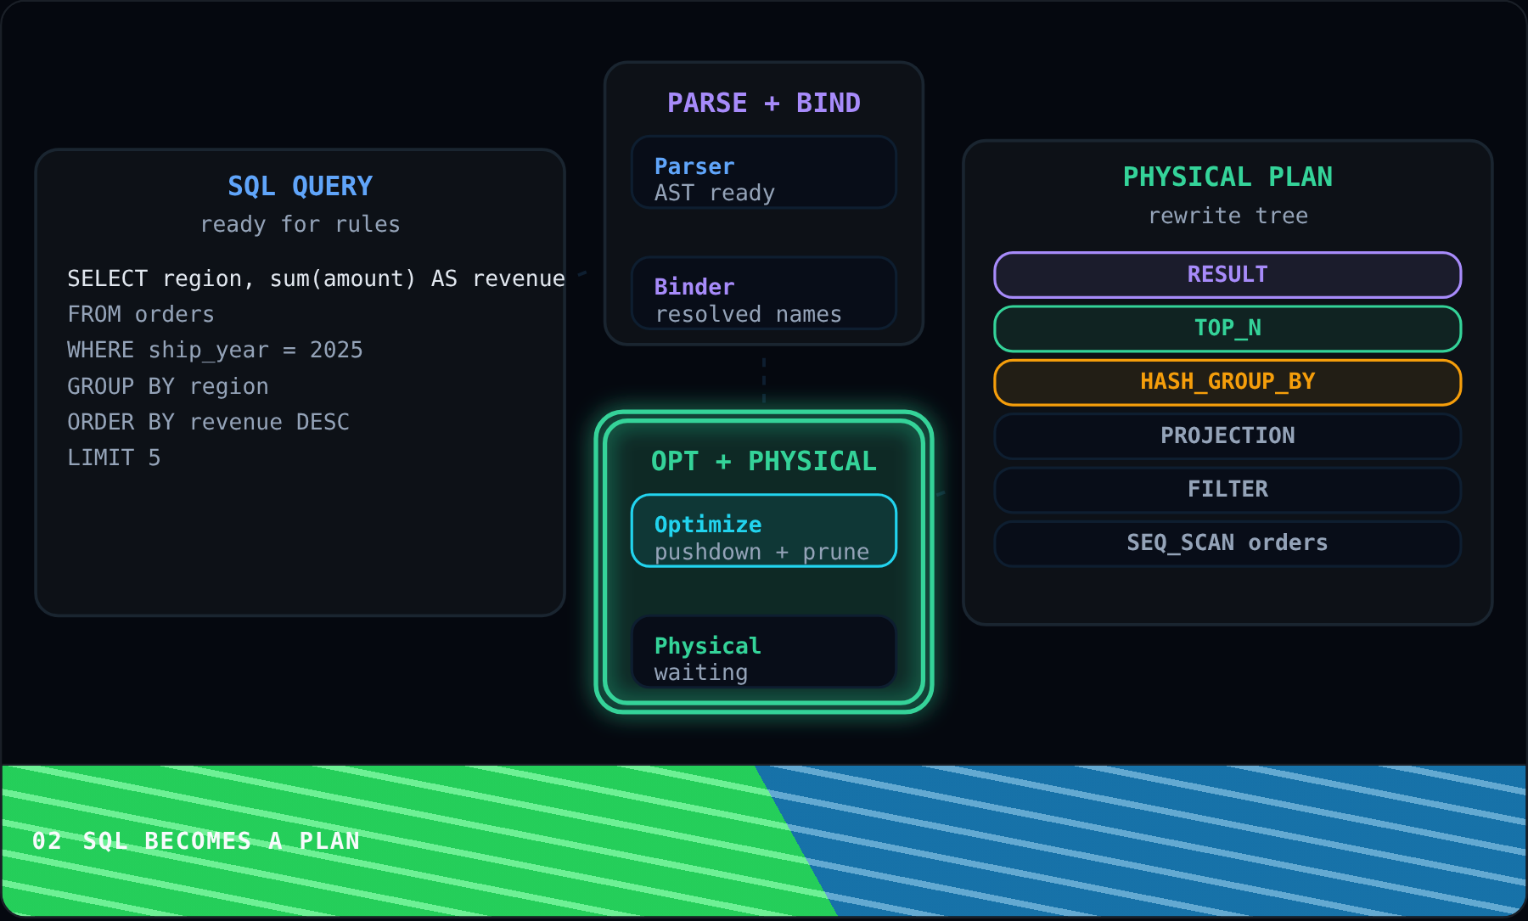The width and height of the screenshot is (1528, 921).
Task: Select the Physical waiting card
Action: (x=764, y=652)
